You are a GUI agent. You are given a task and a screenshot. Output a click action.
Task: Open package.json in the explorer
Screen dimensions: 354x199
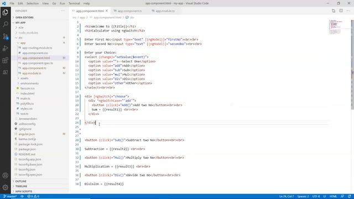(27, 149)
